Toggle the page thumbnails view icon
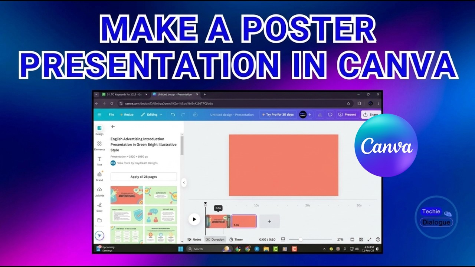Screen dimensions: 475x267 pos(283,239)
